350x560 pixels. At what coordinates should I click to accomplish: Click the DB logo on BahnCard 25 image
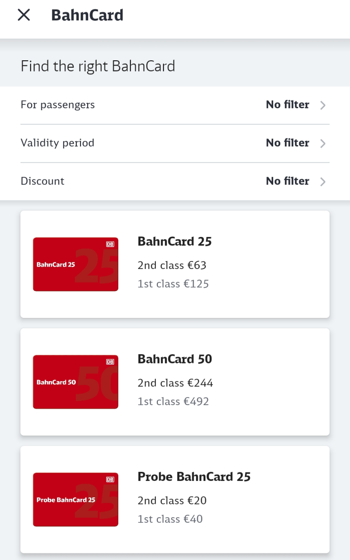(110, 244)
